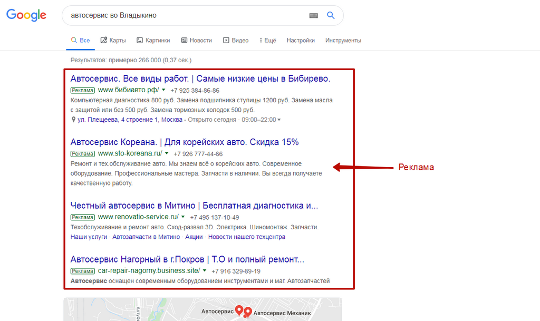The height and width of the screenshot is (321, 540).
Task: Open Автозапчасти в Митино sitelink
Action: 146,237
